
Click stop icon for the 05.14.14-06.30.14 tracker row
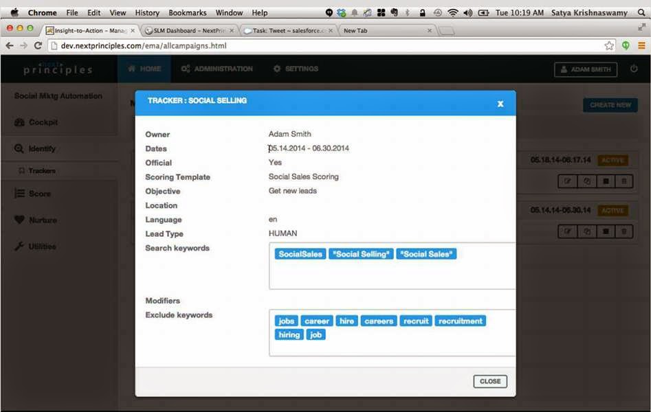tap(606, 231)
